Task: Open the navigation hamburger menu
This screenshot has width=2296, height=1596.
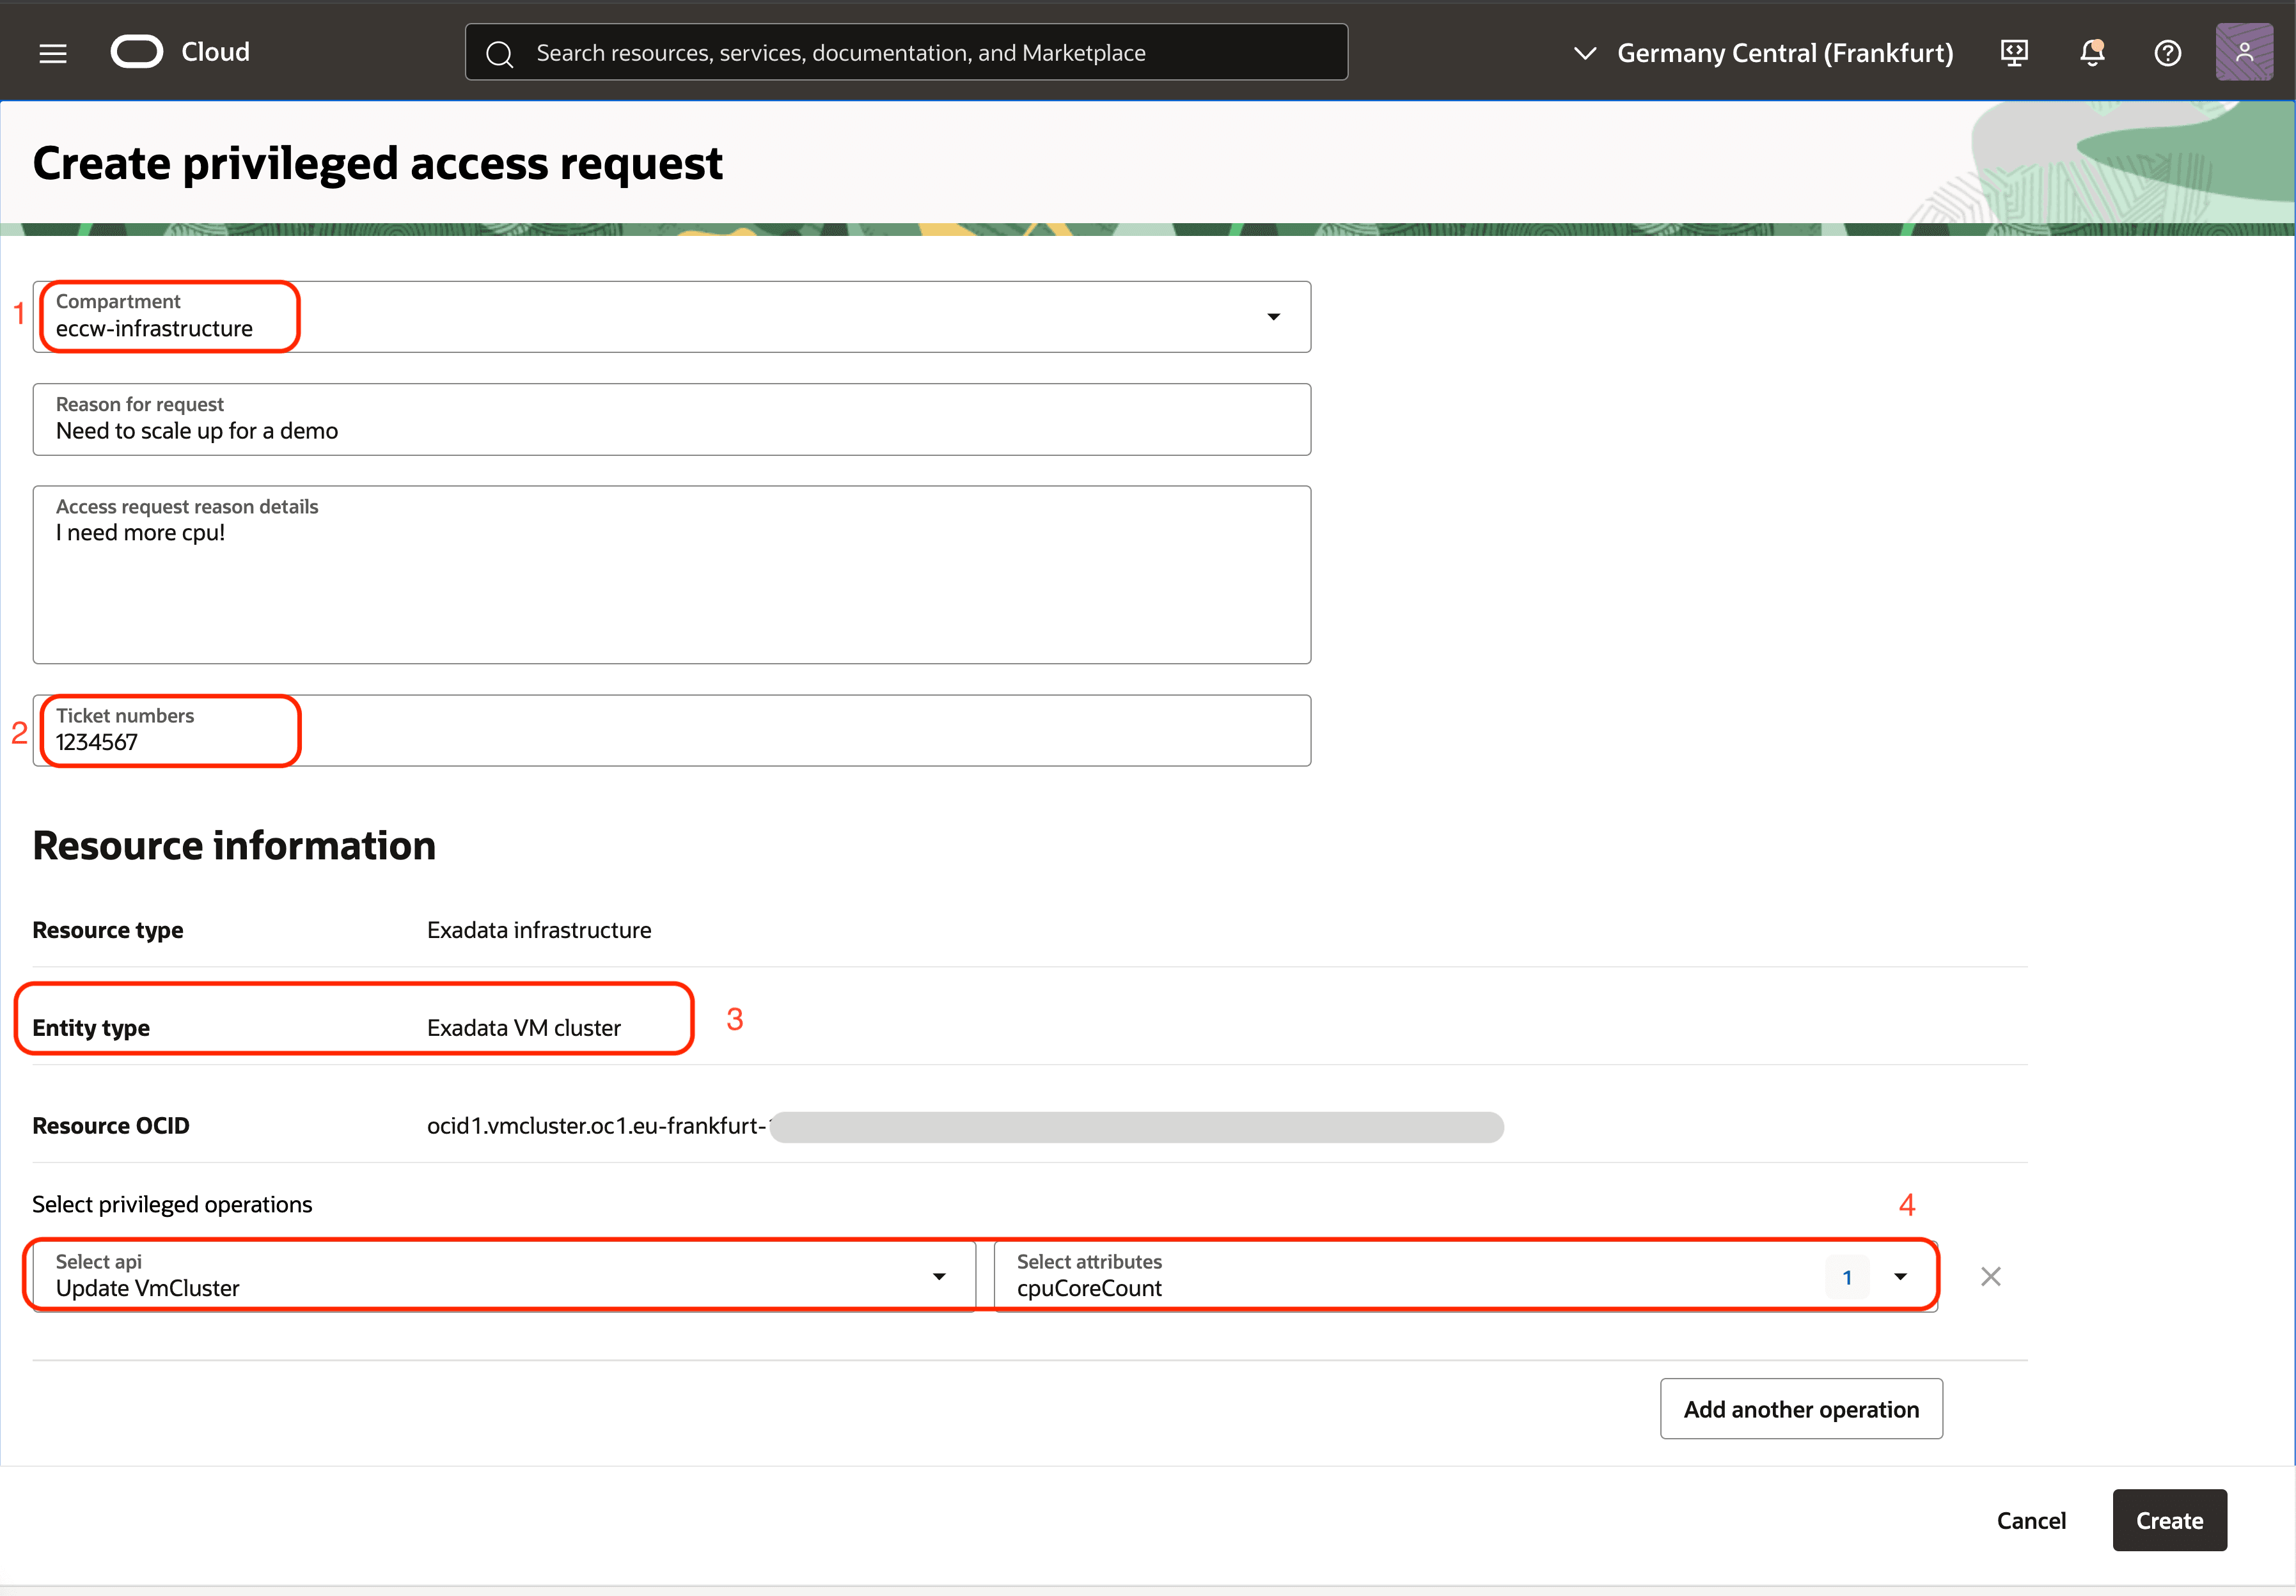Action: 52,52
